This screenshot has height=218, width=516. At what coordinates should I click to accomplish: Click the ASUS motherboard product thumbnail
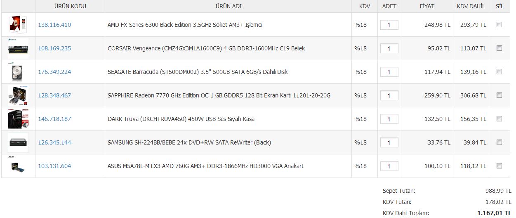coord(18,166)
